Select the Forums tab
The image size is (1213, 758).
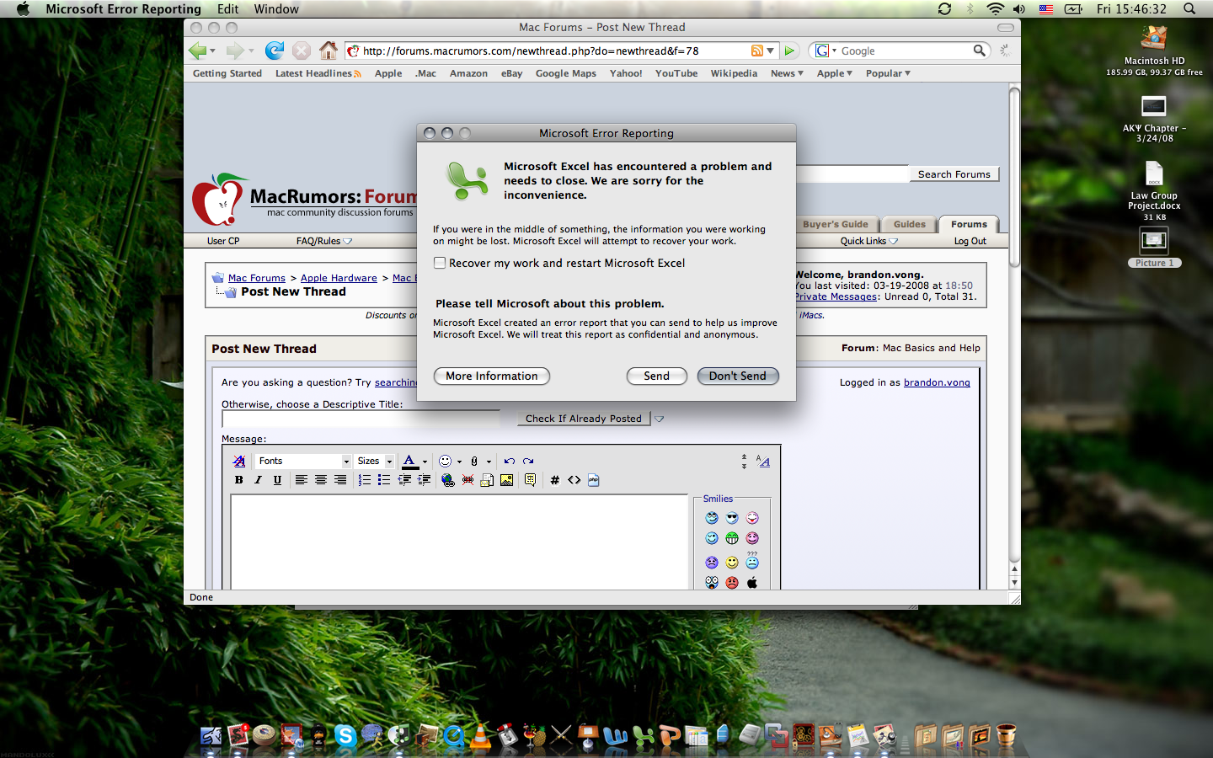click(969, 224)
